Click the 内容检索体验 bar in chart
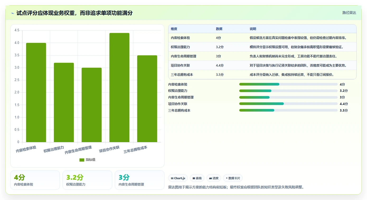367x200 pixels. point(36,92)
